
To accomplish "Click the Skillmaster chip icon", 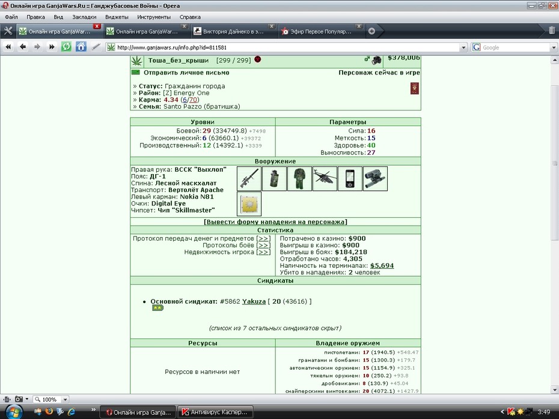I will pyautogui.click(x=249, y=203).
